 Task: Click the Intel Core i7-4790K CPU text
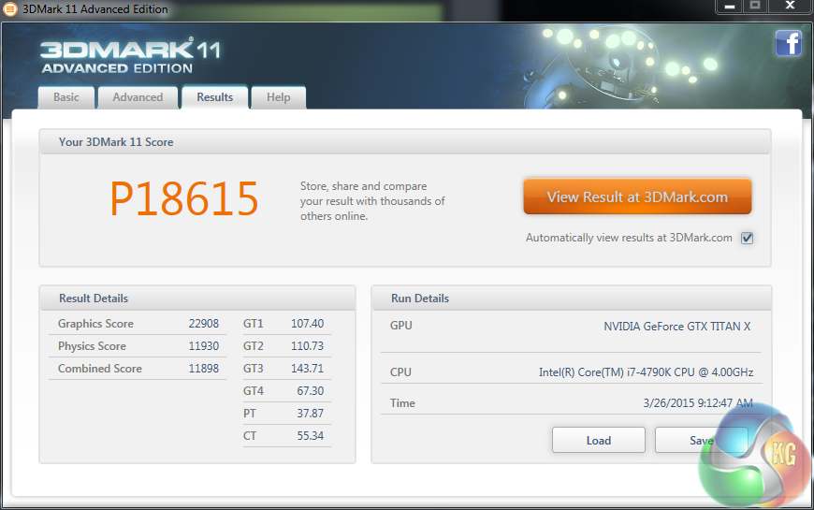646,372
